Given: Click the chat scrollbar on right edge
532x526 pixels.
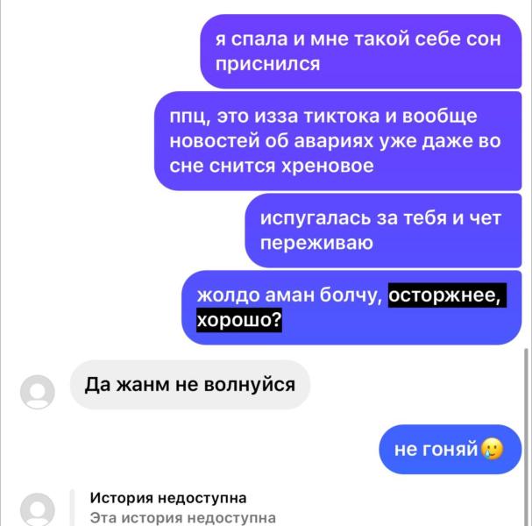Looking at the screenshot, I should 526,436.
